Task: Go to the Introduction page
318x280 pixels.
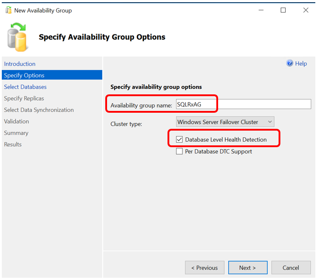Action: click(20, 64)
